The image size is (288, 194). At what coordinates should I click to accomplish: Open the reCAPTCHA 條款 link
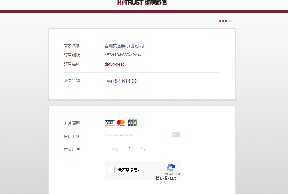(174, 178)
